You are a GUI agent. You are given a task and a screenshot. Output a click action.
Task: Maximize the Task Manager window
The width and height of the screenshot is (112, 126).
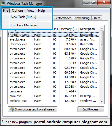click(94, 2)
